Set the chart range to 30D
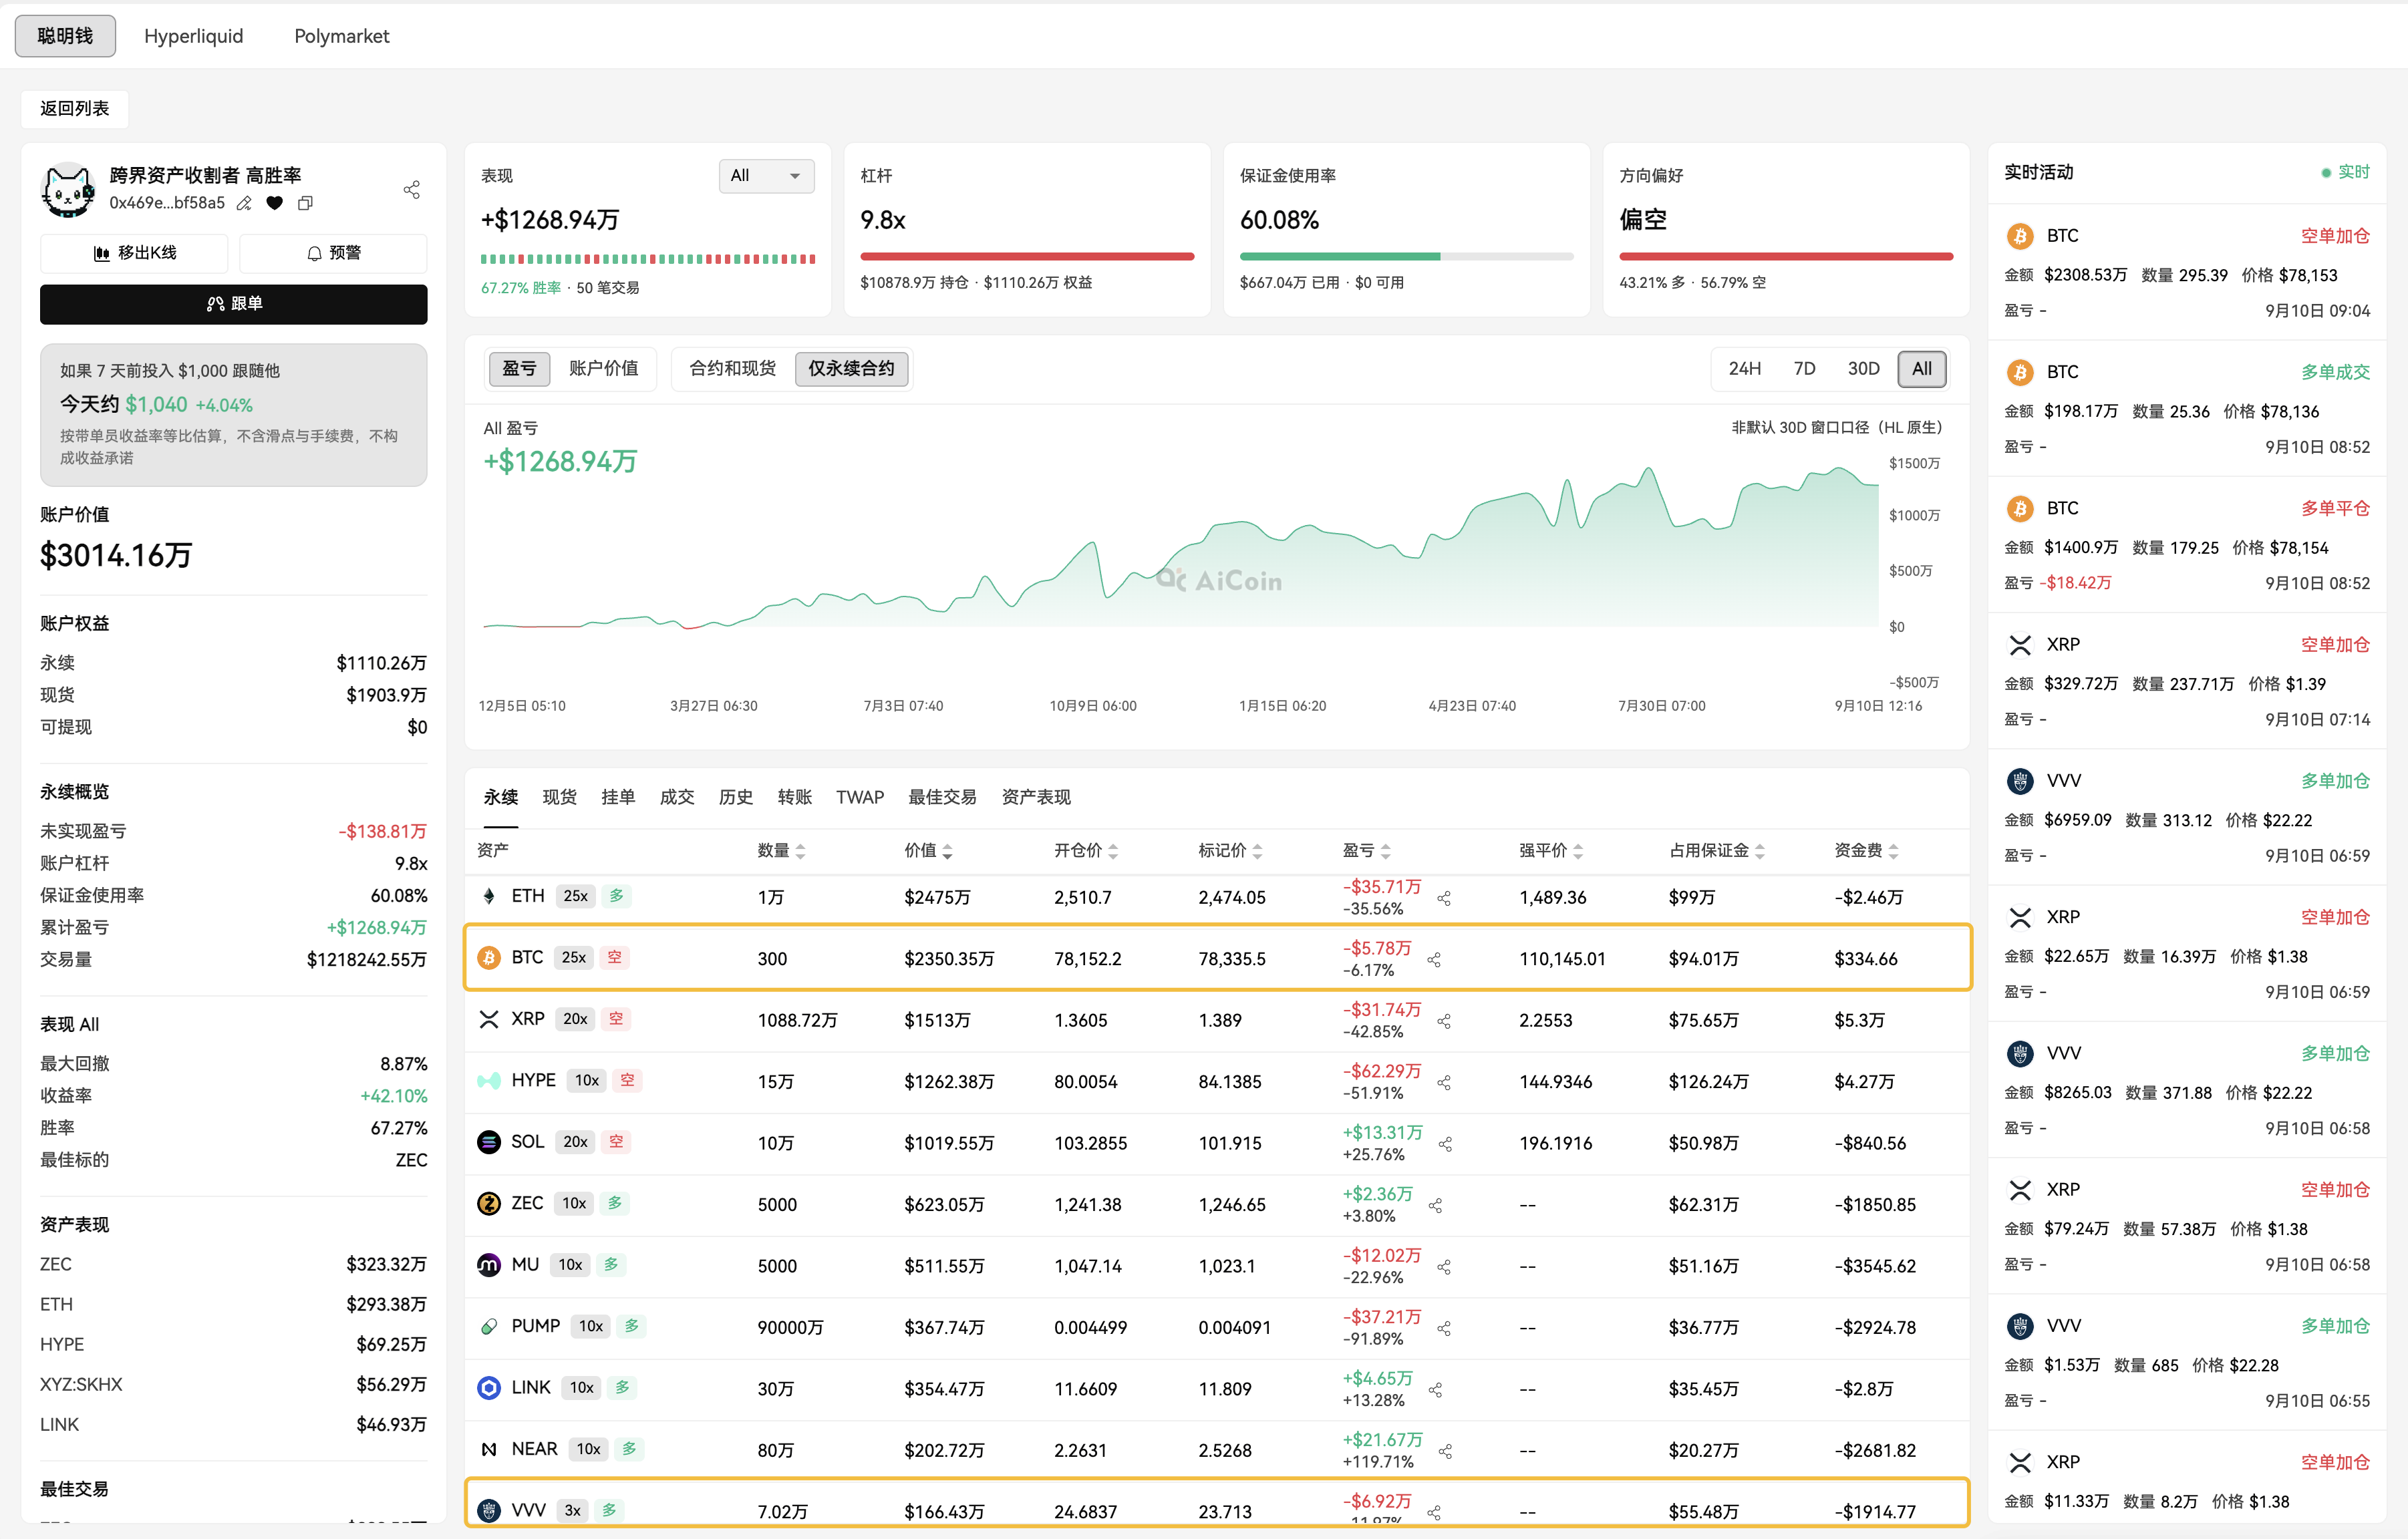The image size is (2408, 1539). tap(1864, 368)
